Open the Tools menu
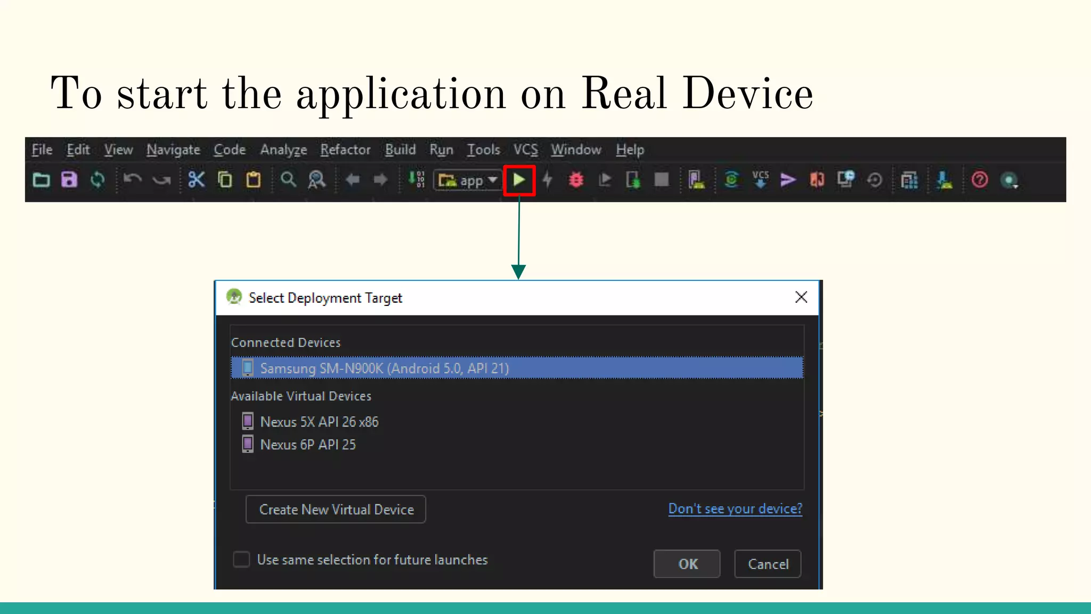Viewport: 1091px width, 614px height. point(483,150)
